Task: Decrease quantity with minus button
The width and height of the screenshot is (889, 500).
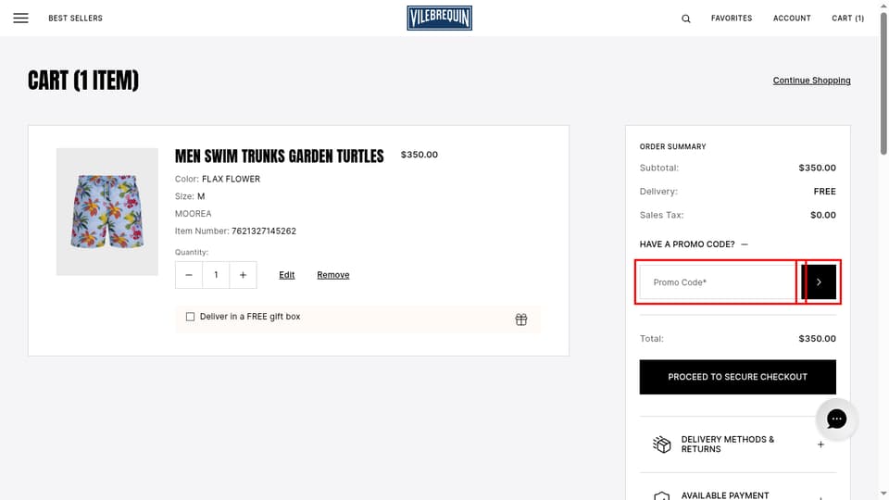Action: [189, 275]
